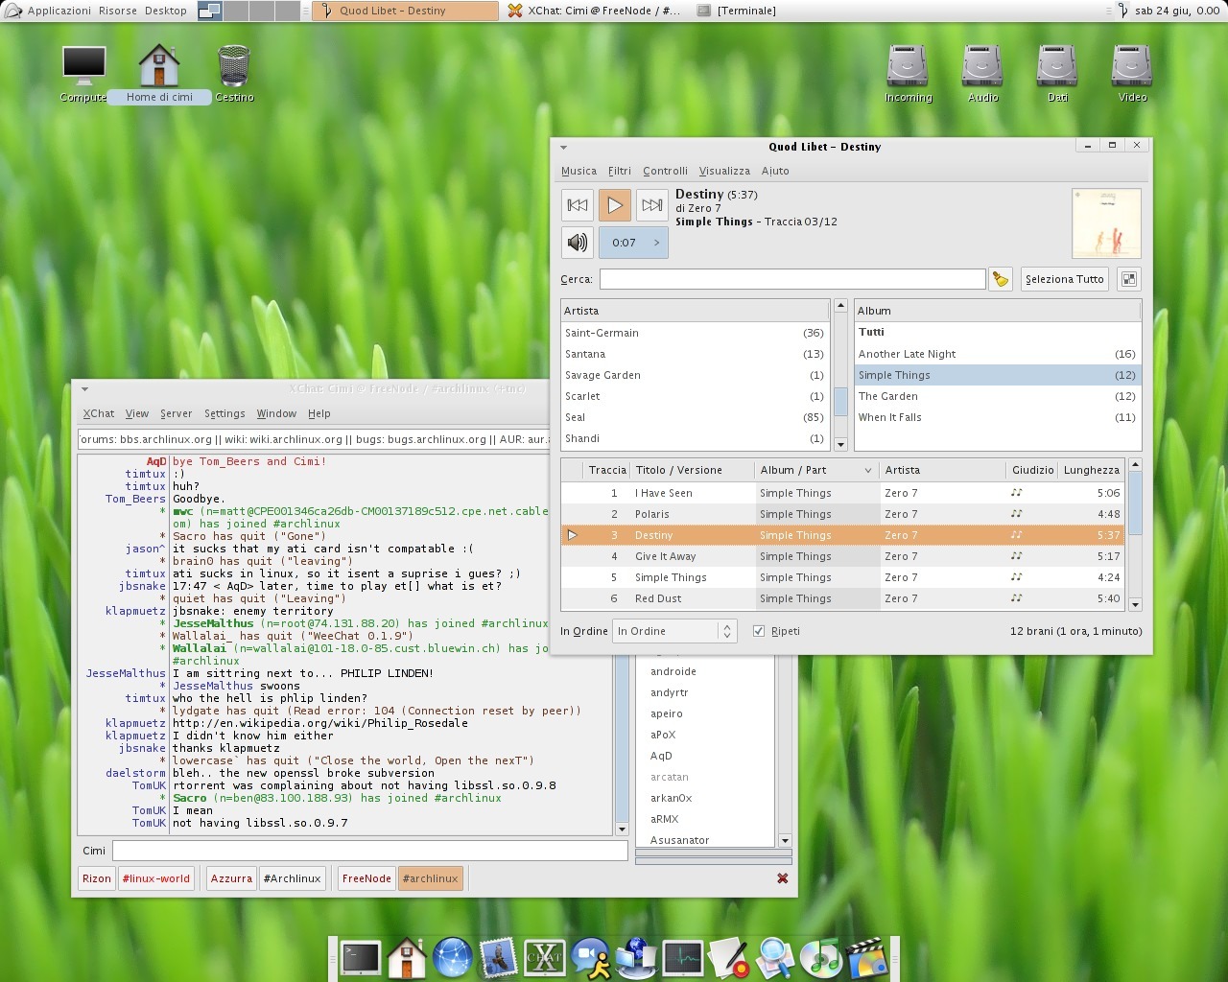Click the play button in Quod Libet

[x=615, y=204]
